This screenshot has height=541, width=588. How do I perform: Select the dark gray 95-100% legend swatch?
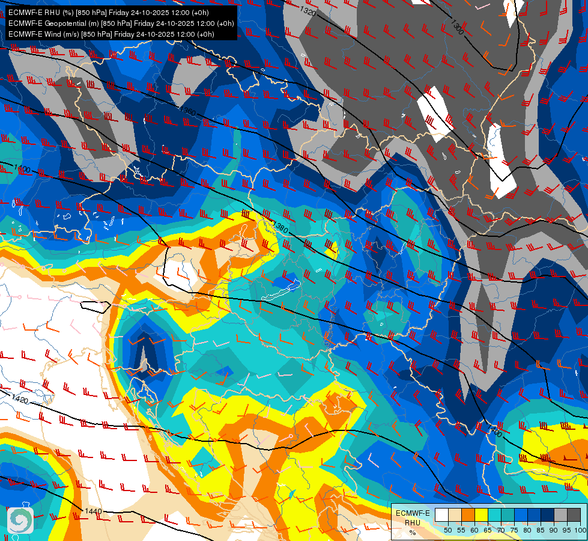tap(574, 515)
